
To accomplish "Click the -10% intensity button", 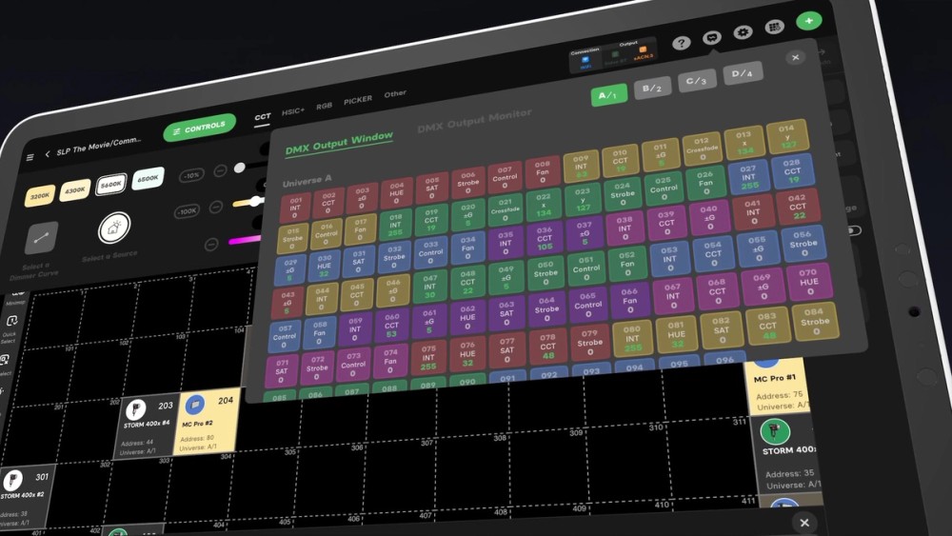I will (192, 175).
